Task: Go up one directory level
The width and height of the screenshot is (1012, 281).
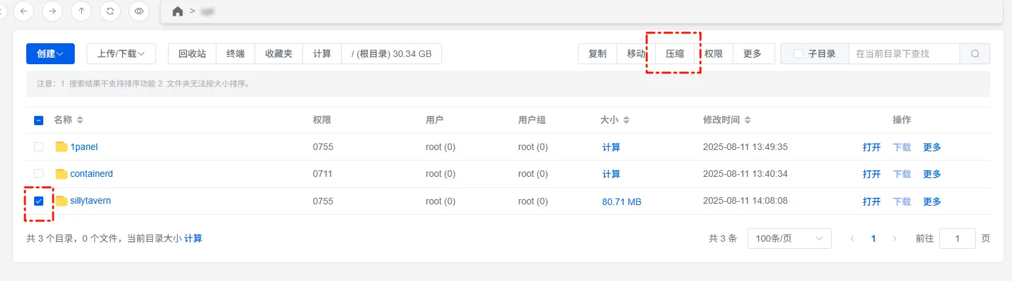Action: point(81,10)
